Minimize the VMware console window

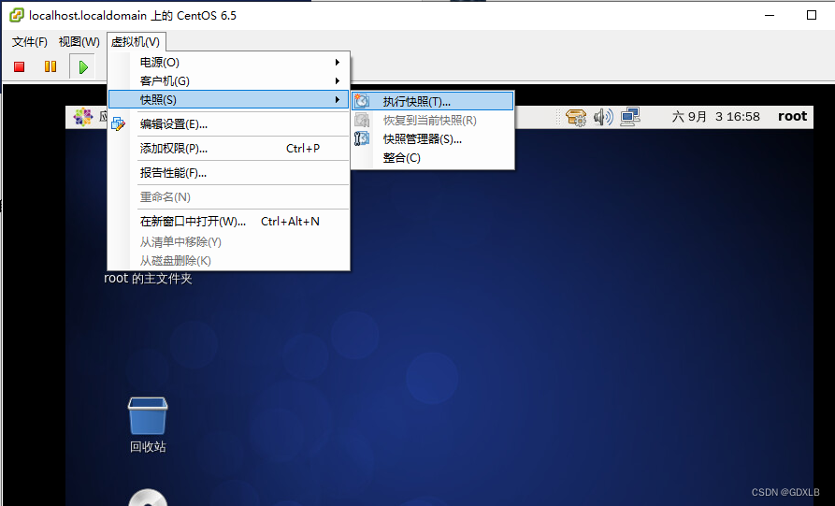pyautogui.click(x=770, y=15)
